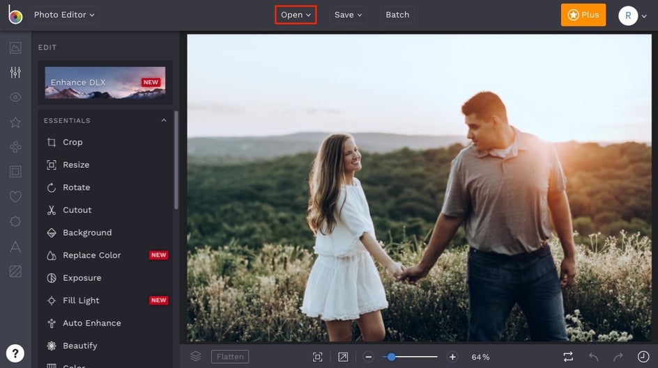Screen dimensions: 658x368
Task: Click the help question mark button
Action: [15, 353]
